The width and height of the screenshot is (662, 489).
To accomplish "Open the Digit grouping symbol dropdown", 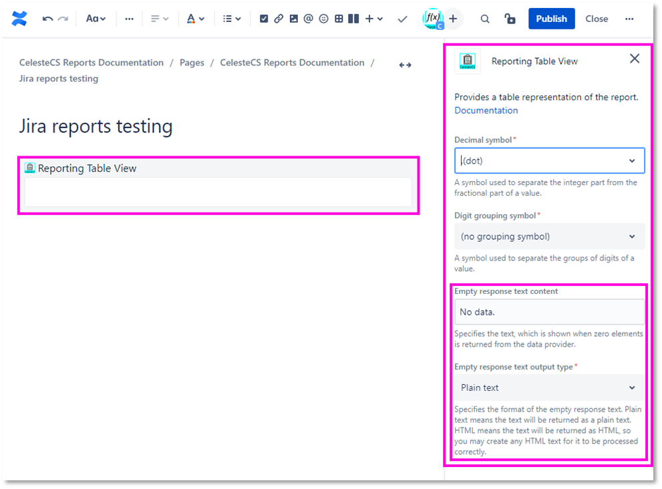I will pos(549,236).
